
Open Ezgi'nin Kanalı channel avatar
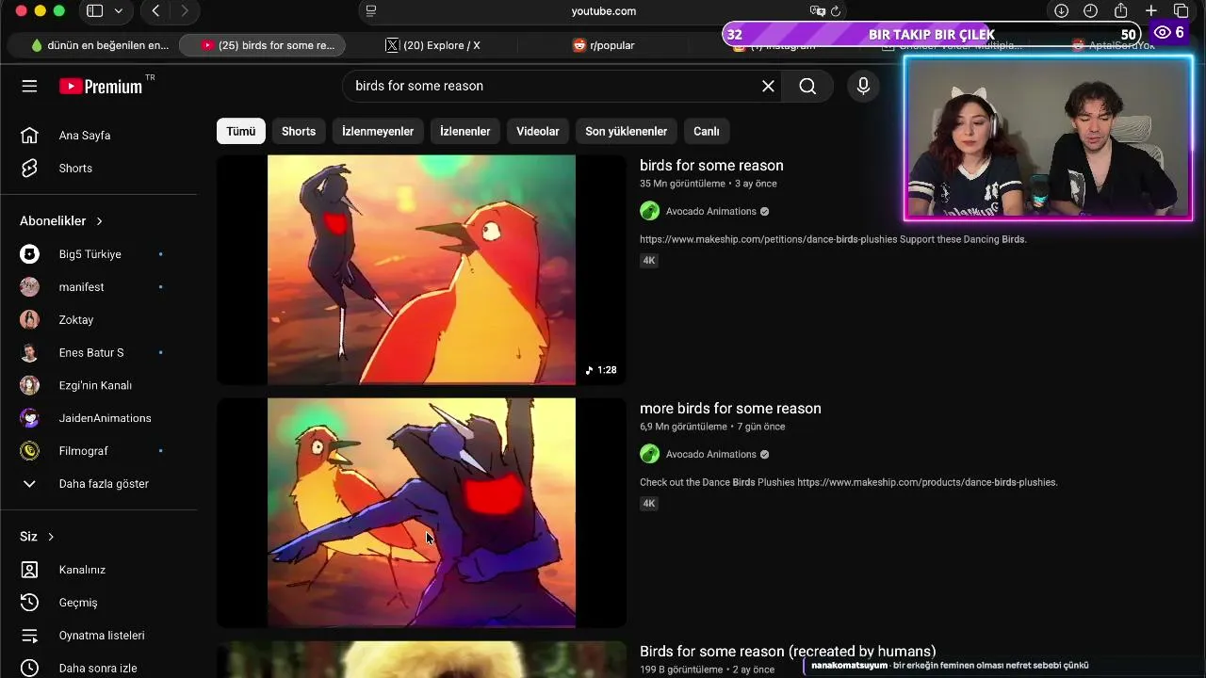pos(30,385)
